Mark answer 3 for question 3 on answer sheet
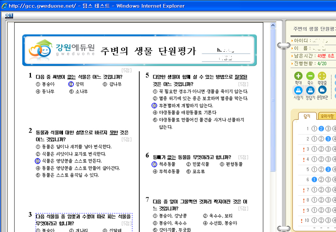 coord(328,149)
